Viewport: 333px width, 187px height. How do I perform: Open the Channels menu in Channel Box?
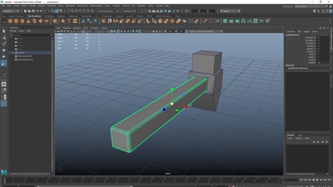tap(291, 31)
